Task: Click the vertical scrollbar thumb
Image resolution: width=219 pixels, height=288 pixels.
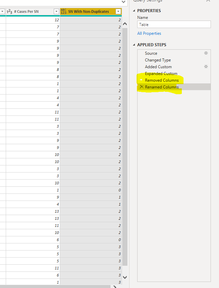Action: pyautogui.click(x=125, y=147)
